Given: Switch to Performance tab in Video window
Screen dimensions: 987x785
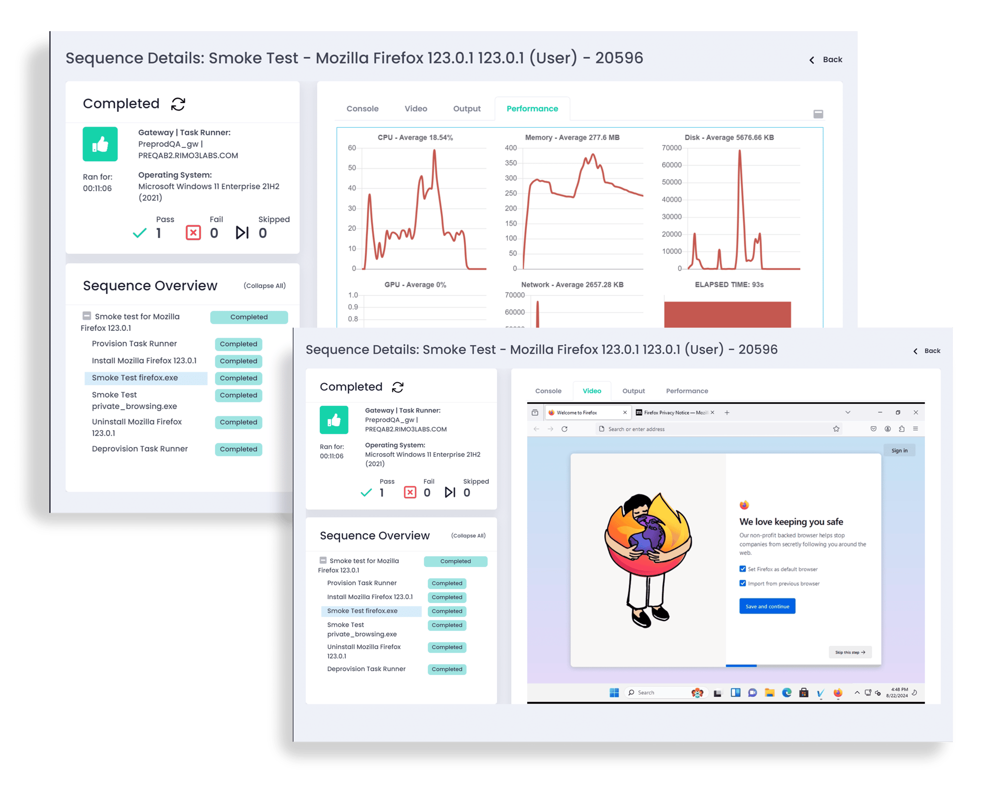Looking at the screenshot, I should (x=687, y=391).
